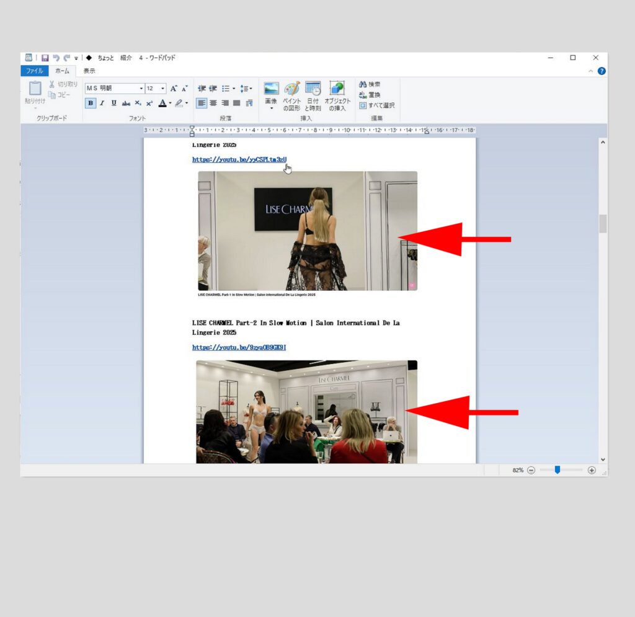Click the increase indent icon
Image resolution: width=635 pixels, height=617 pixels.
(213, 88)
